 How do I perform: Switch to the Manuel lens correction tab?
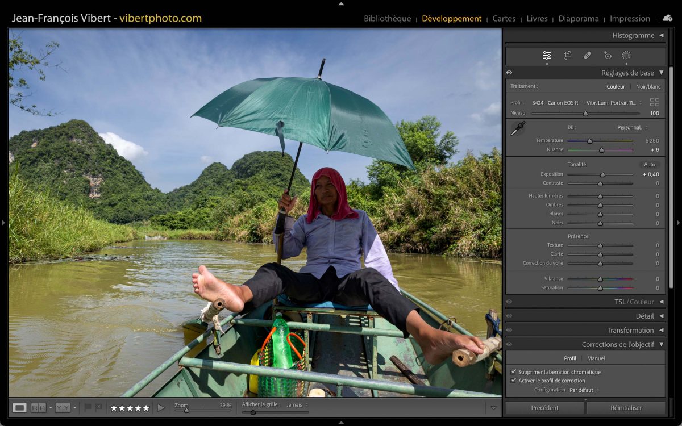[596, 358]
